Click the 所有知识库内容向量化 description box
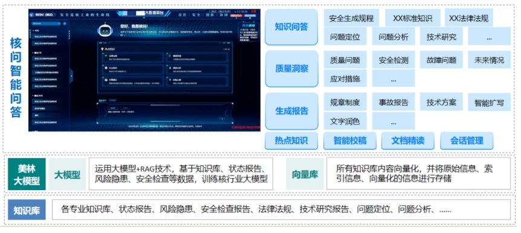The height and width of the screenshot is (233, 521). pos(419,173)
